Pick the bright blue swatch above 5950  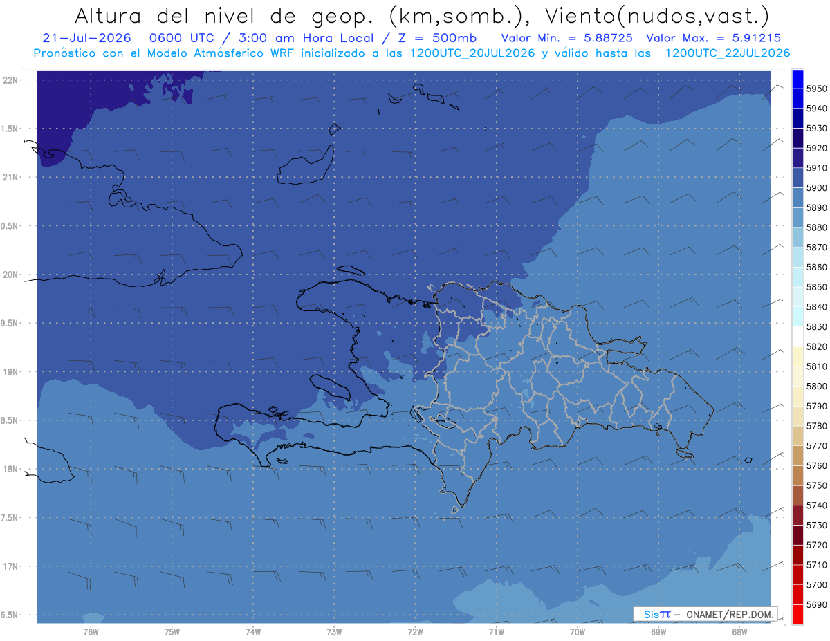coord(797,79)
